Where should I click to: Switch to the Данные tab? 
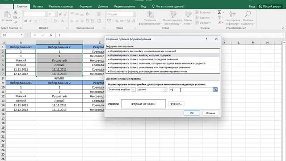[x=103, y=6]
